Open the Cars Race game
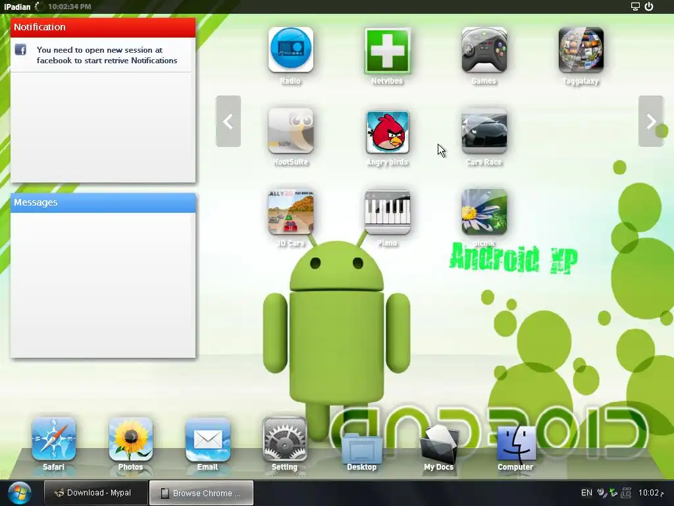This screenshot has height=506, width=674. pyautogui.click(x=484, y=131)
